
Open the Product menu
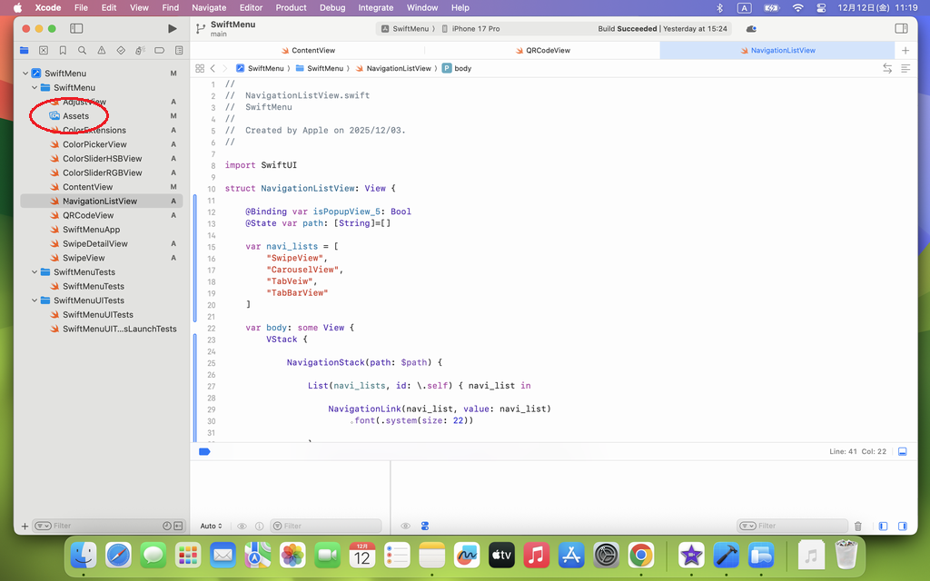291,7
